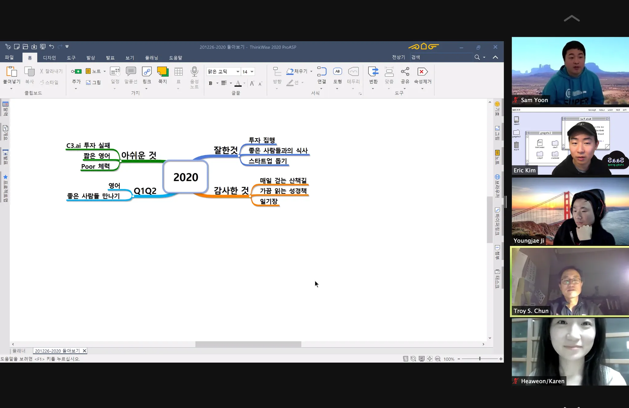Open the 파일 menu

pos(9,57)
